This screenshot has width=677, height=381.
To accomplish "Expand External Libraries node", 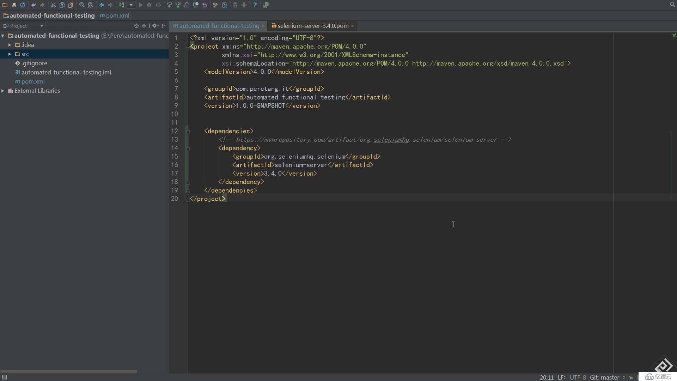I will [x=3, y=91].
